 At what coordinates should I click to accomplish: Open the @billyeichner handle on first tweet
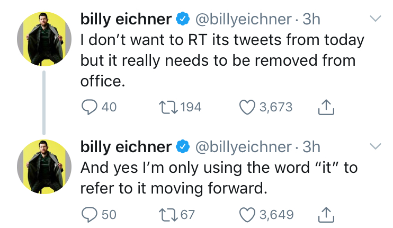click(243, 19)
